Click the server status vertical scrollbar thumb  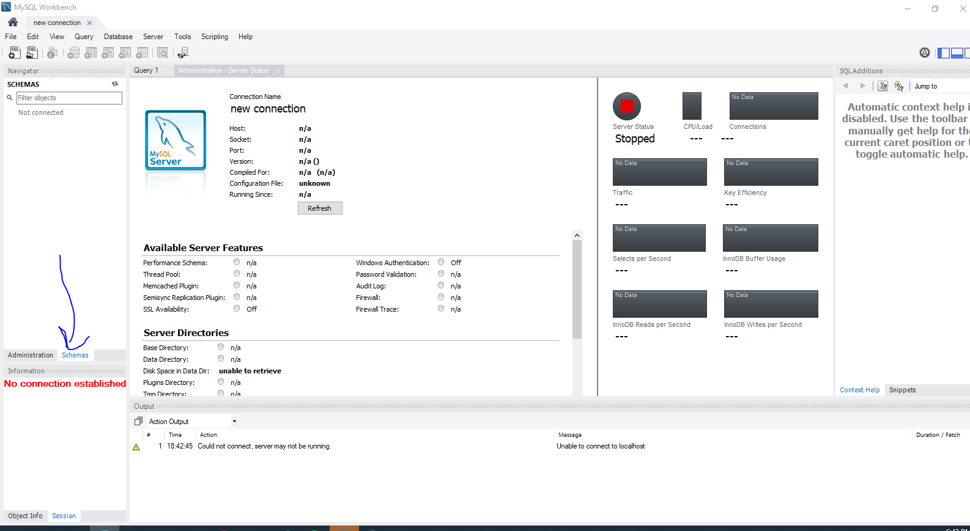click(x=577, y=289)
